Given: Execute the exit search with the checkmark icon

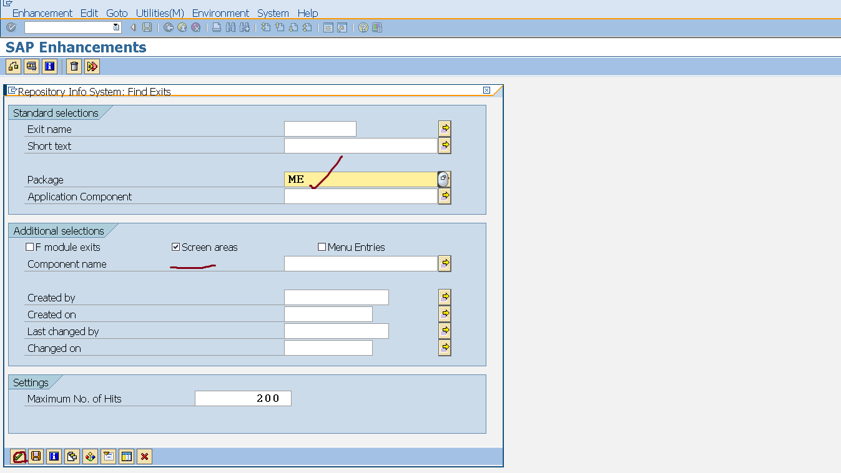Looking at the screenshot, I should pos(18,456).
